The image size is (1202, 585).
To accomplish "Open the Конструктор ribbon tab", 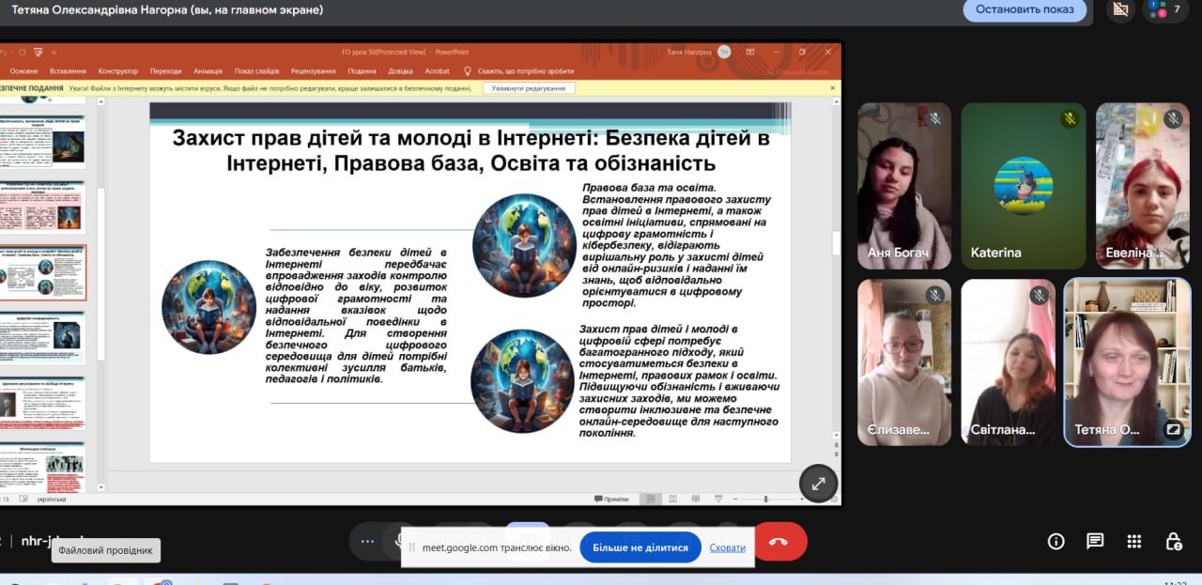I will (x=117, y=70).
